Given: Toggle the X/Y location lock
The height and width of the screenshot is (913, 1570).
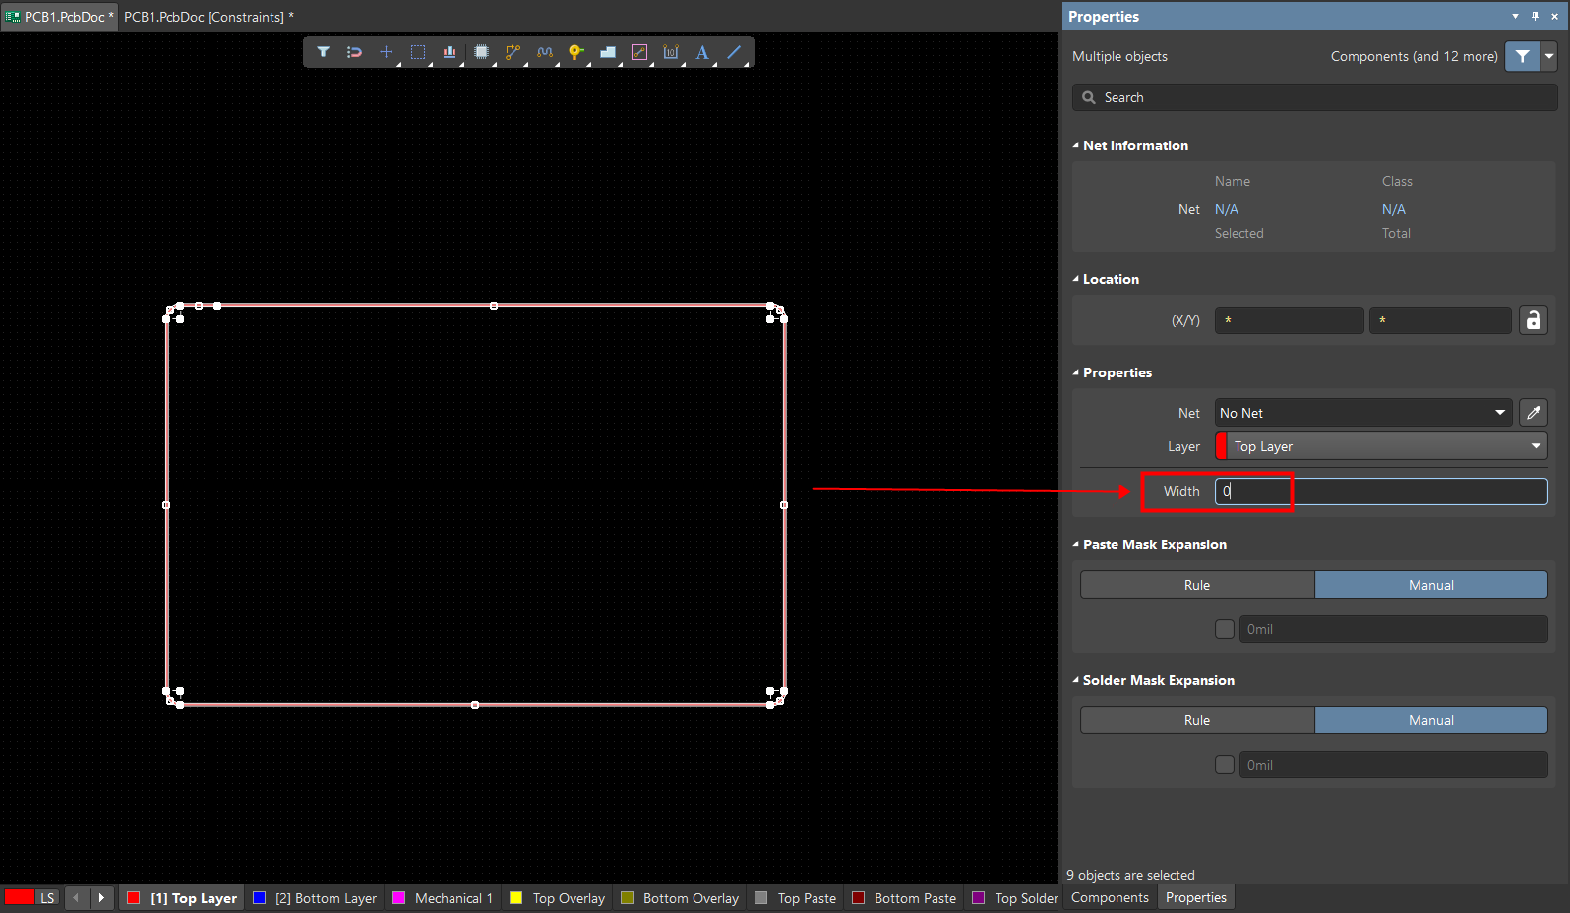Looking at the screenshot, I should click(1533, 320).
